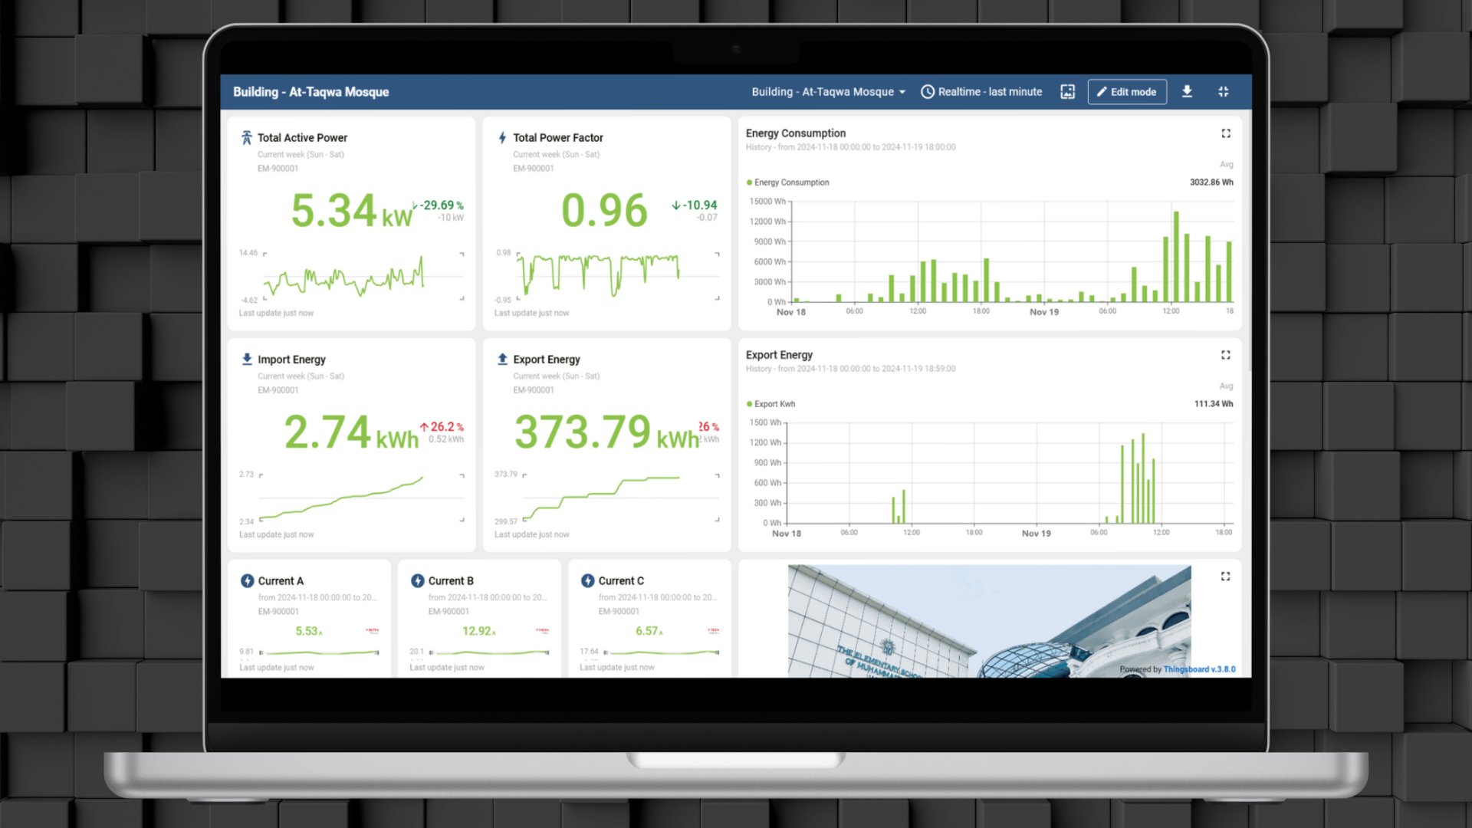Click the Import Energy download-arrow icon

tap(247, 359)
